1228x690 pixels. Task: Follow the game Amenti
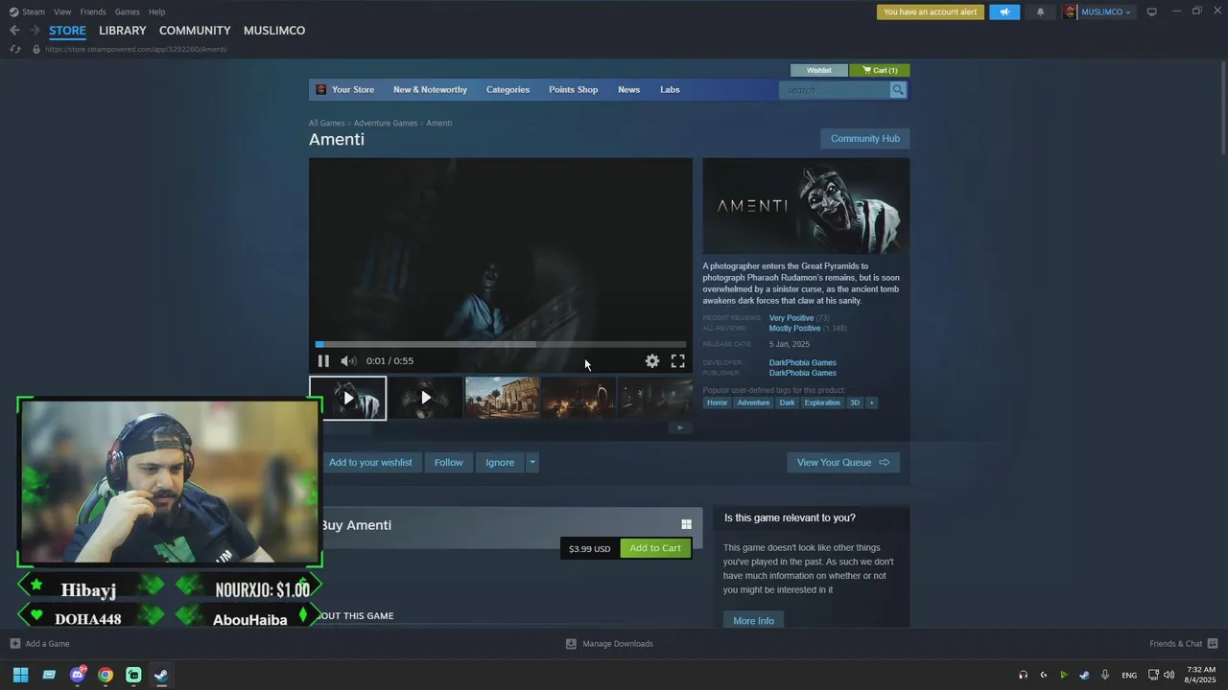448,463
